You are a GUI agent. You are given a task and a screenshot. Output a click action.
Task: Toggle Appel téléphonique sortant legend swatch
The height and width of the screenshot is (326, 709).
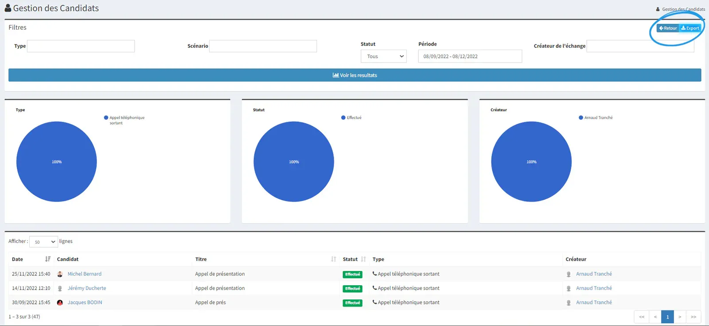106,117
